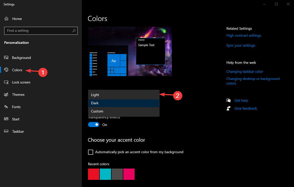This screenshot has width=294, height=187.
Task: Open High contrast settings
Action: click(x=244, y=35)
